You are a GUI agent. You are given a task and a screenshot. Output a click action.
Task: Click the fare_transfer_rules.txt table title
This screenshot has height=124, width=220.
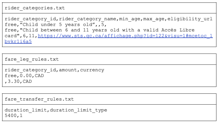click(x=39, y=99)
